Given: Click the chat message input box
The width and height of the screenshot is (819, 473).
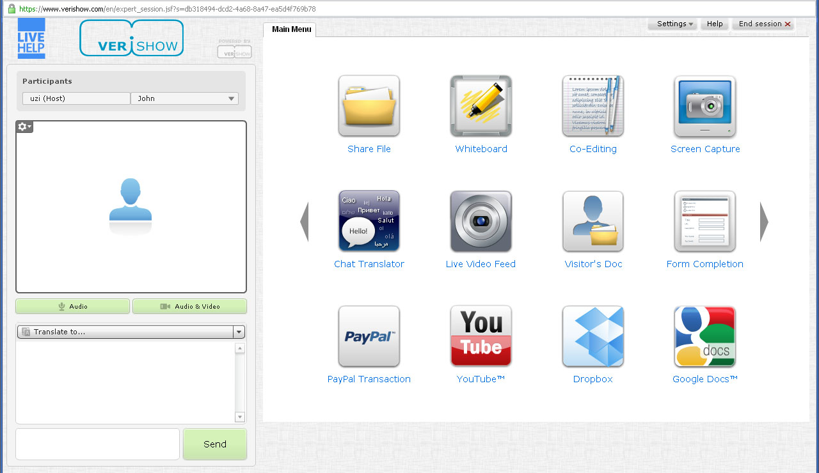Looking at the screenshot, I should point(97,444).
